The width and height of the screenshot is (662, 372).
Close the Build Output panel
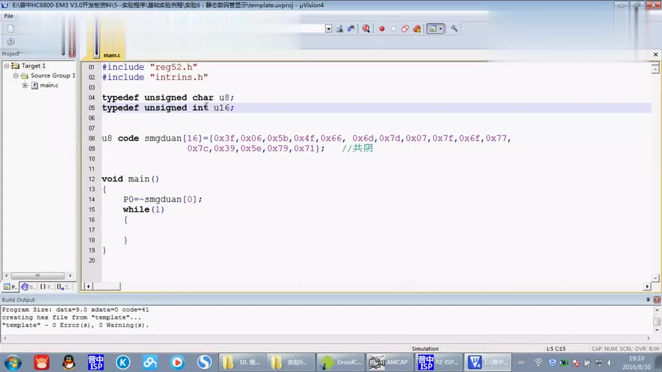(657, 300)
